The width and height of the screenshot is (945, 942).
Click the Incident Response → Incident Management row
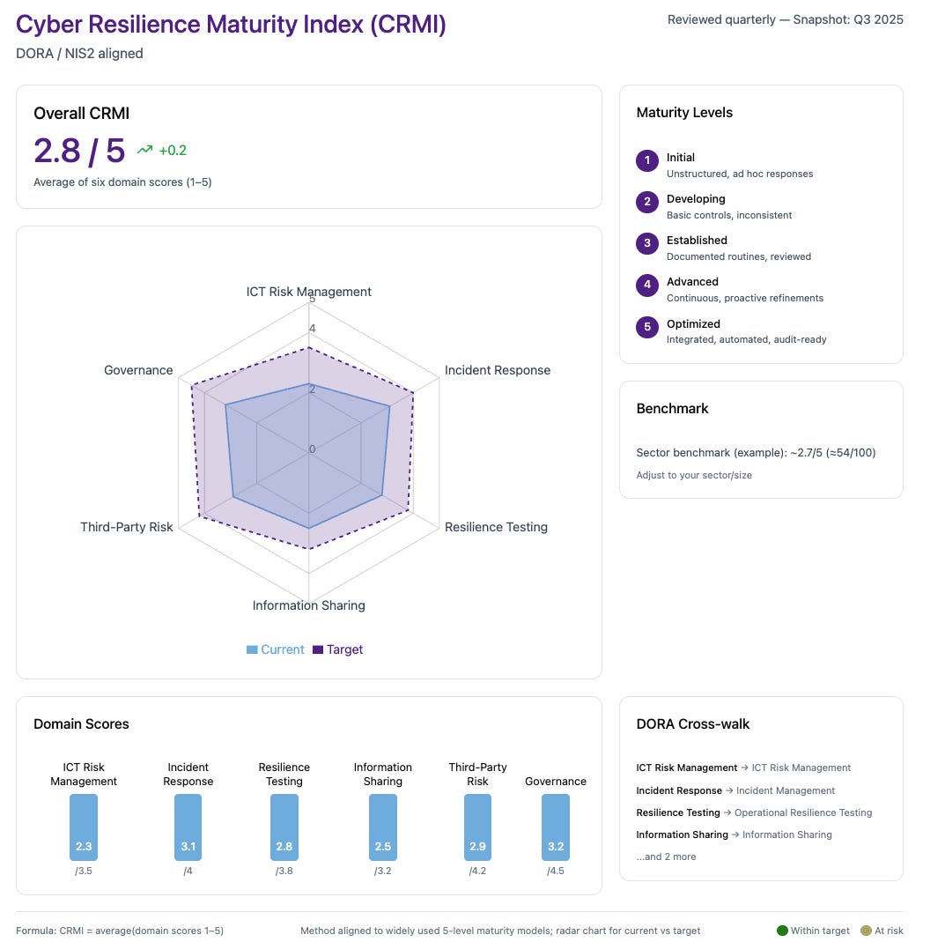(x=735, y=790)
